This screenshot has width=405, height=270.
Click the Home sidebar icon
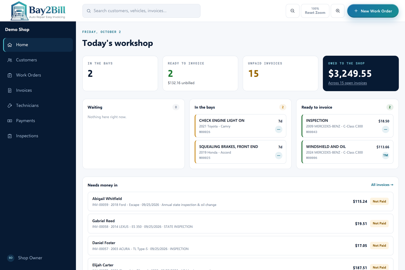pos(10,45)
